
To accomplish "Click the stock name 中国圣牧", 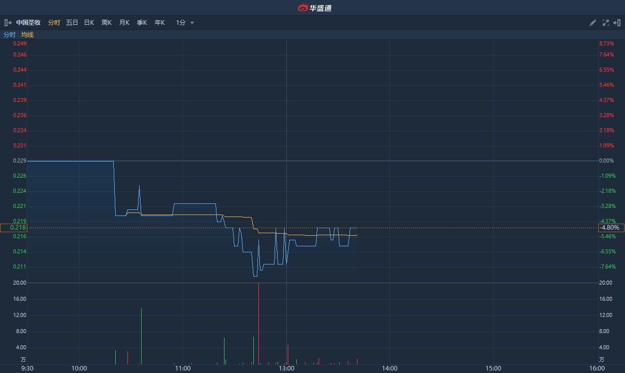I will [x=29, y=22].
